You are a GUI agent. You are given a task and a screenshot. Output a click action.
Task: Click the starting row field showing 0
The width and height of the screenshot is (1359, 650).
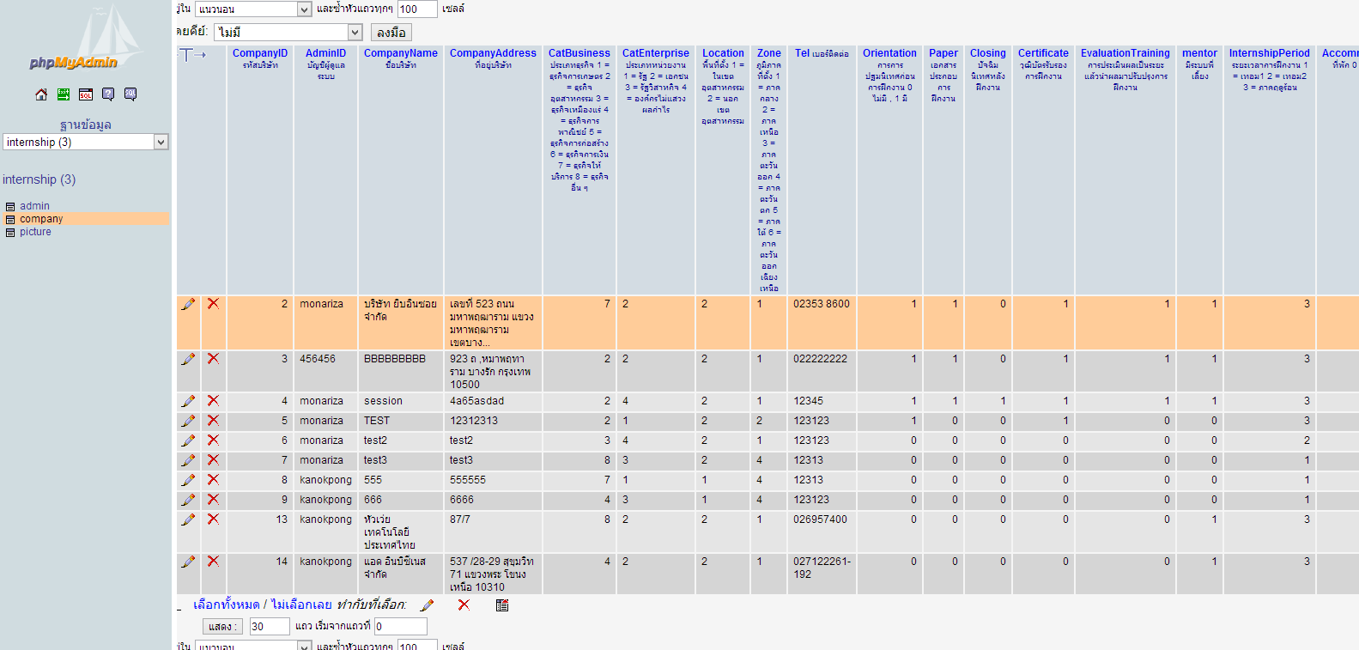click(x=400, y=627)
